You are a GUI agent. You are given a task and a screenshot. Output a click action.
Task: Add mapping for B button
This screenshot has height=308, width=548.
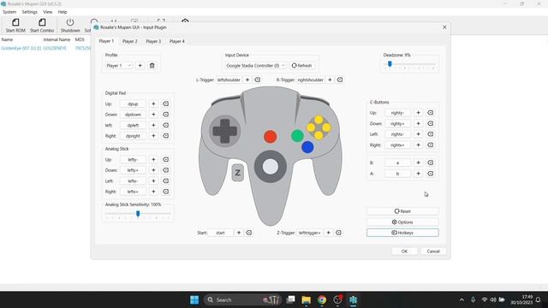(418, 163)
